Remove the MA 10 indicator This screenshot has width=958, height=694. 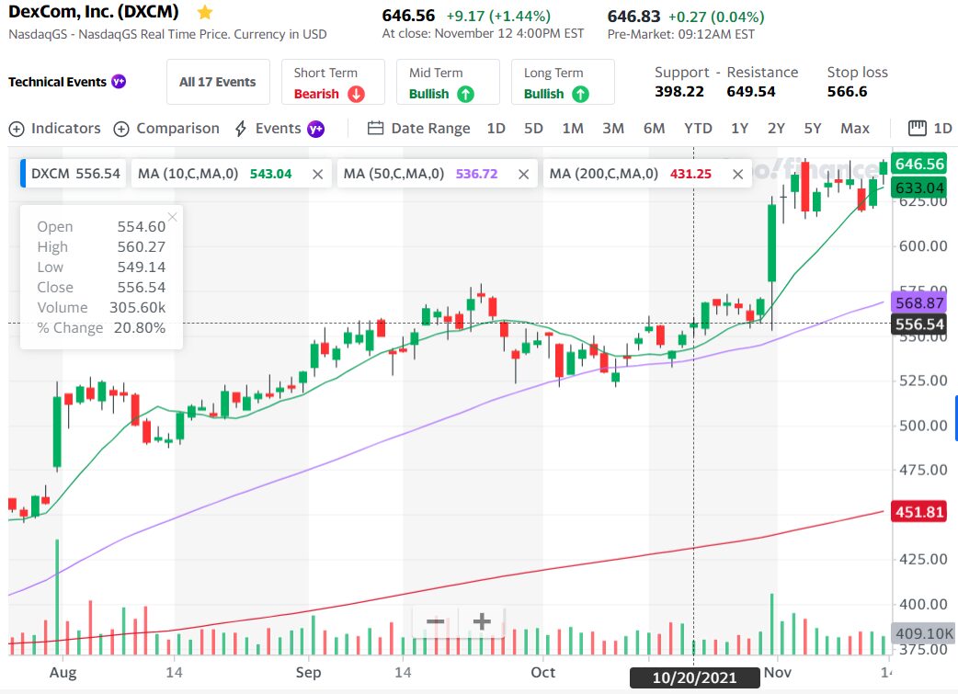tap(317, 174)
